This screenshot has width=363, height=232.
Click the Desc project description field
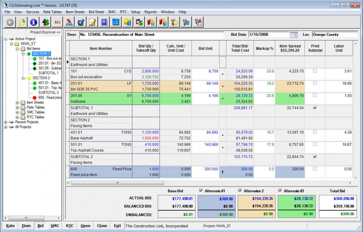[151, 35]
